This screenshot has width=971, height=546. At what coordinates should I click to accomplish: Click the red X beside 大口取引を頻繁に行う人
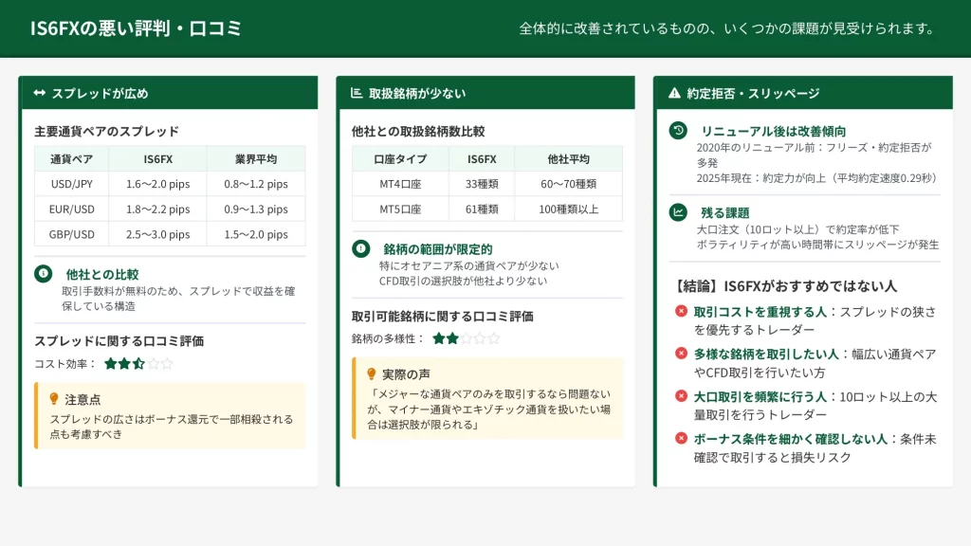pyautogui.click(x=681, y=396)
